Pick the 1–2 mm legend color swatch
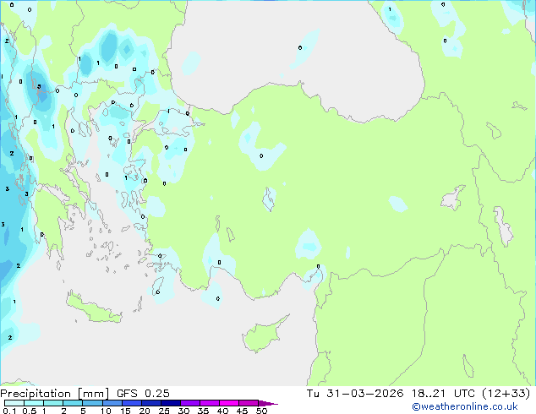The height and width of the screenshot is (414, 536). 53,403
